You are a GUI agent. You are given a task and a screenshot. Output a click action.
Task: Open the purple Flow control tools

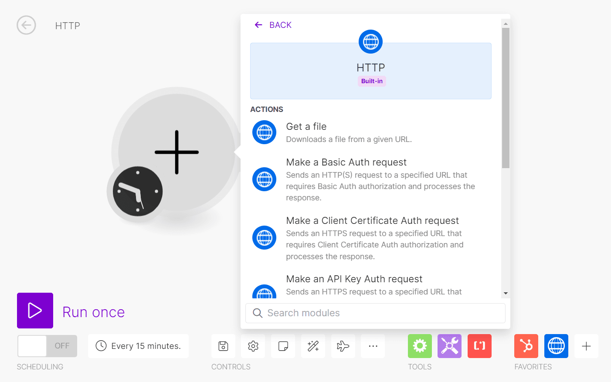pos(449,346)
